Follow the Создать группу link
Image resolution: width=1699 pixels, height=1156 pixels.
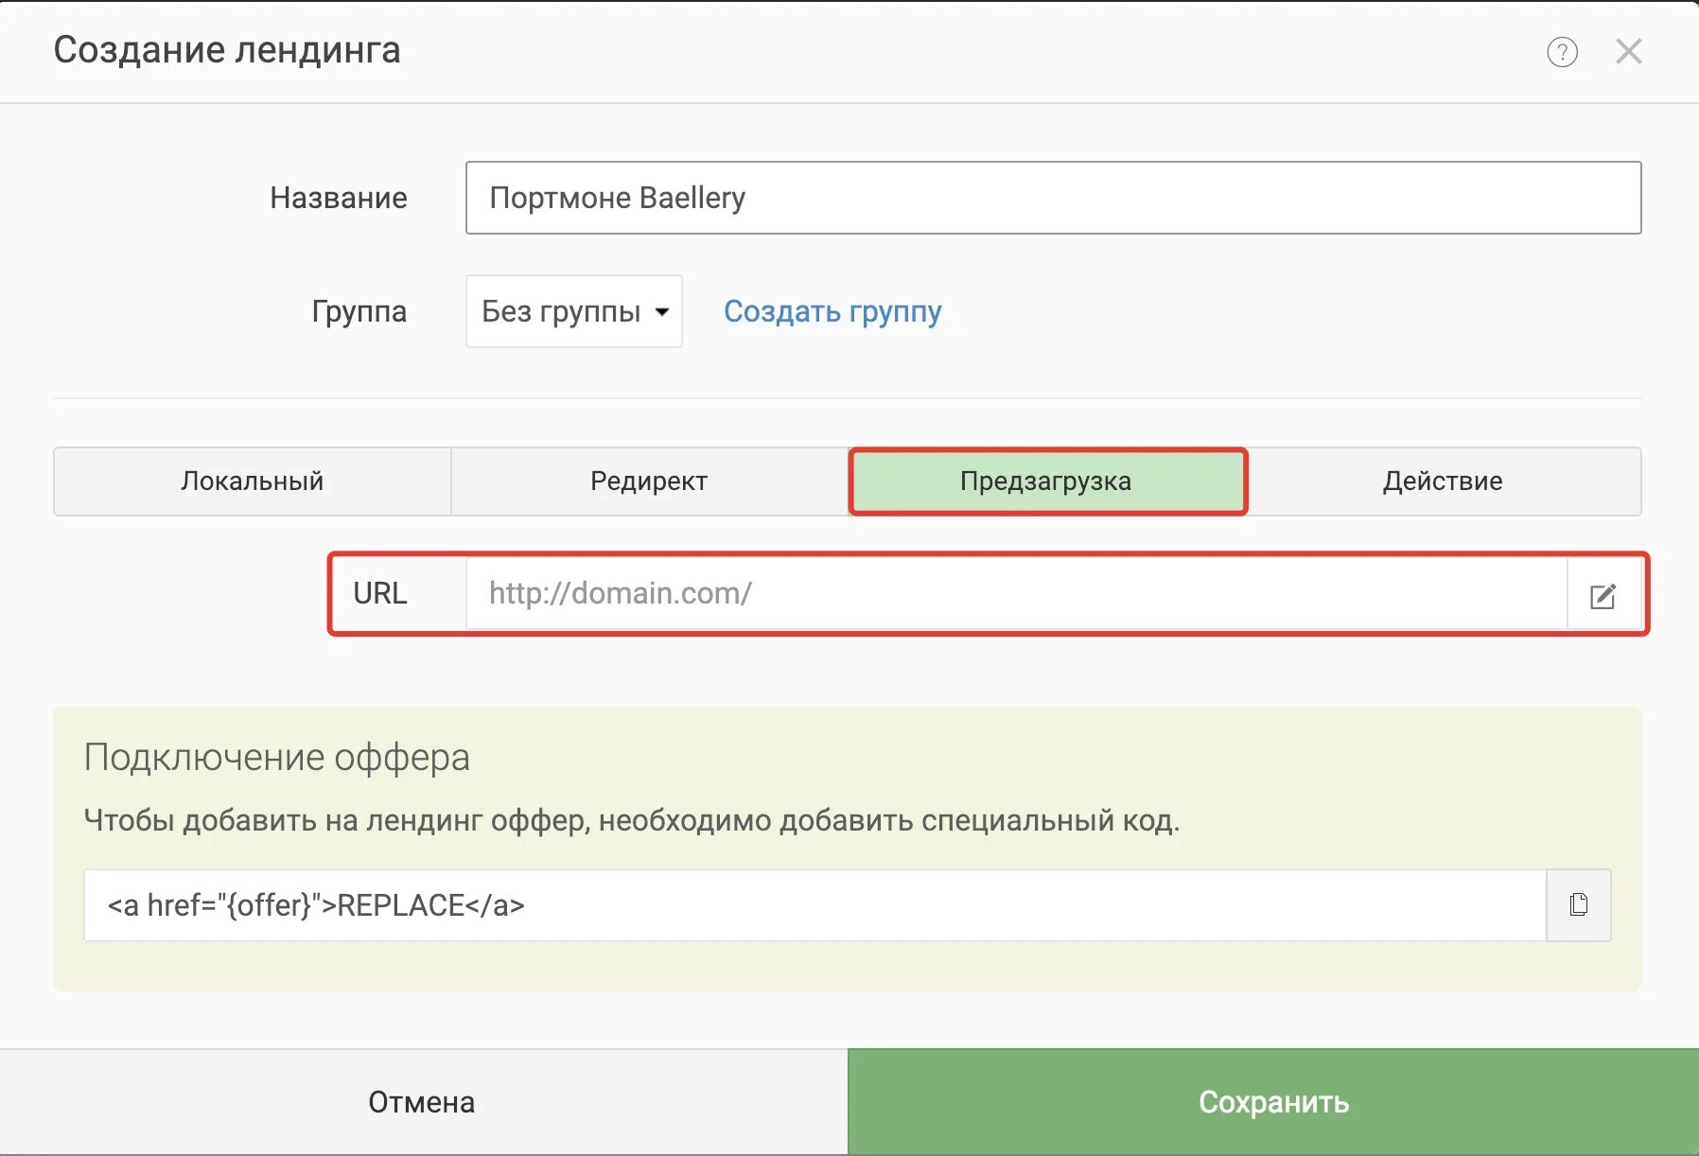coord(832,311)
